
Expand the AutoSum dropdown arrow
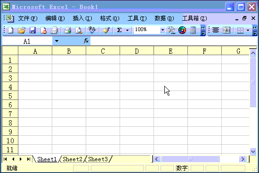127,31
